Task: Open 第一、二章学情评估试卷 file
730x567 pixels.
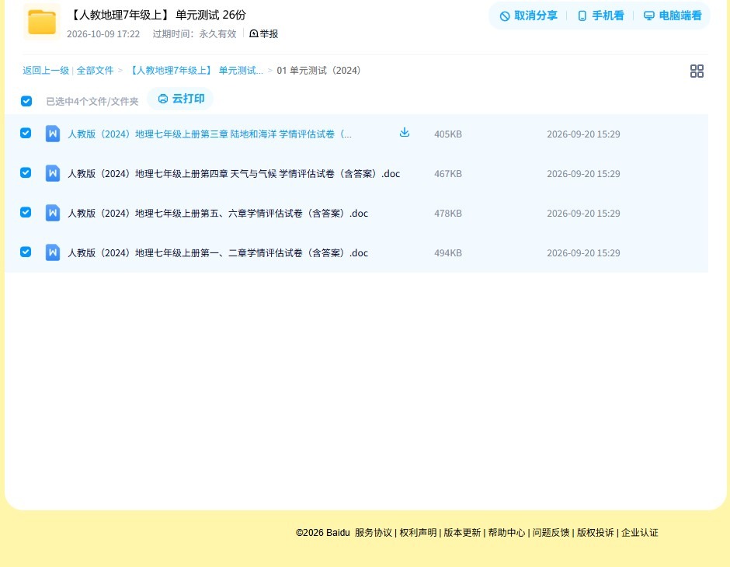Action: click(218, 252)
